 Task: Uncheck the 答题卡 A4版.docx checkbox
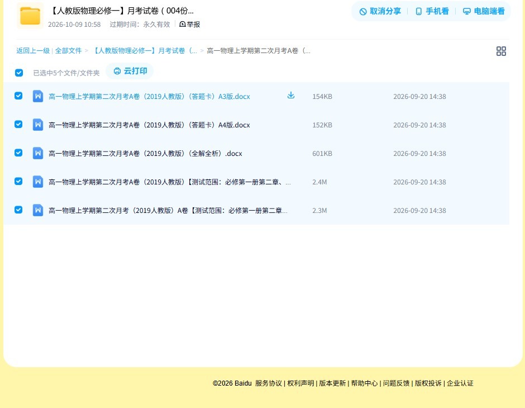point(18,124)
